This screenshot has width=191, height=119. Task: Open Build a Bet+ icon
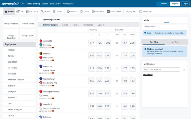108,11
